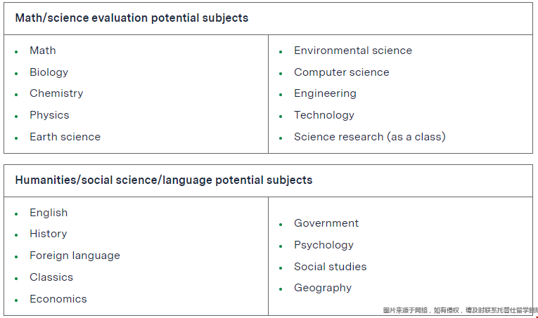The height and width of the screenshot is (318, 538).
Task: Select Engineering in the right column
Action: 325,93
